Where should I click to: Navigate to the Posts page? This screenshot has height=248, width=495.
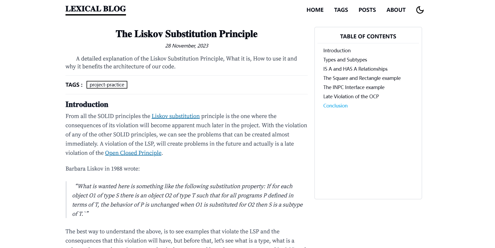coord(367,10)
